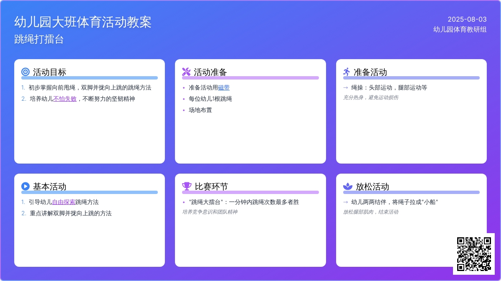The width and height of the screenshot is (501, 281).
Task: Click the author text 幼儿园体育教研组
Action: pos(460,30)
